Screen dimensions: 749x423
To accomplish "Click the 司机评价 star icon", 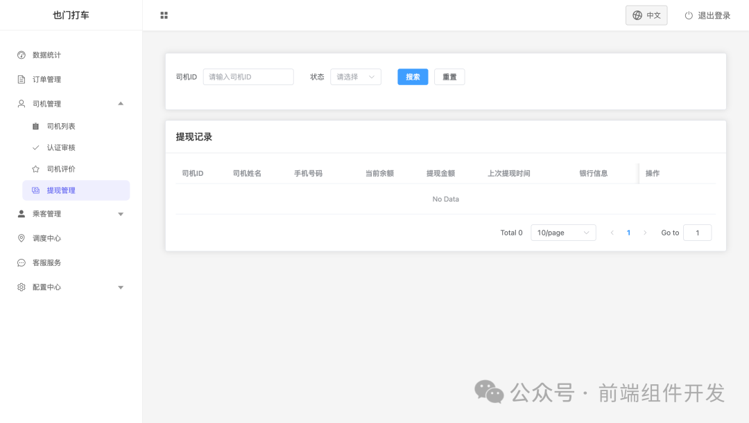I will click(36, 169).
